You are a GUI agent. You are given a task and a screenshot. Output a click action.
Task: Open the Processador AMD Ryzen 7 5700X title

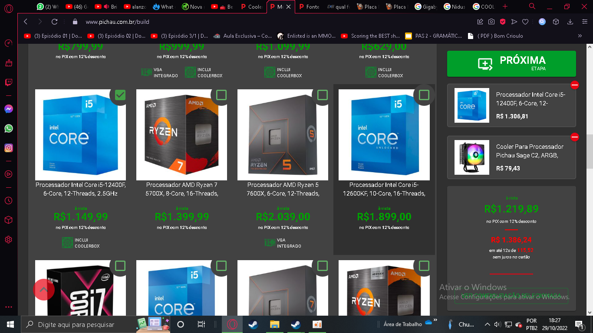coord(182,189)
